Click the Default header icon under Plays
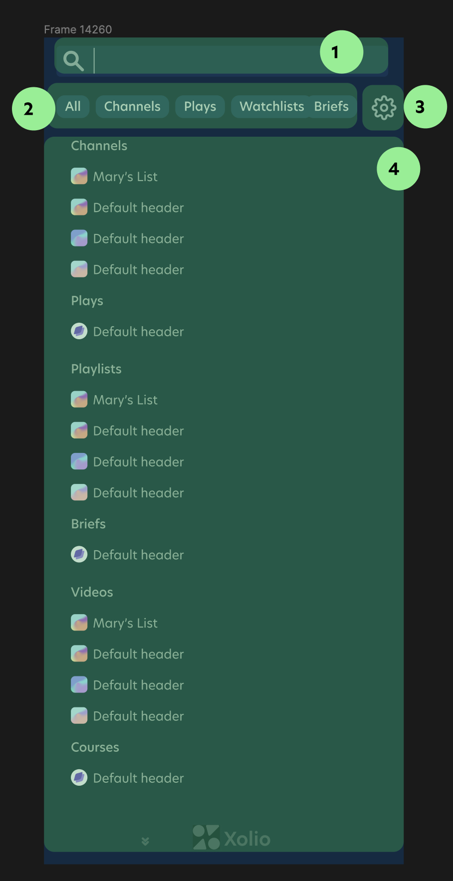This screenshot has height=881, width=453. pos(79,331)
